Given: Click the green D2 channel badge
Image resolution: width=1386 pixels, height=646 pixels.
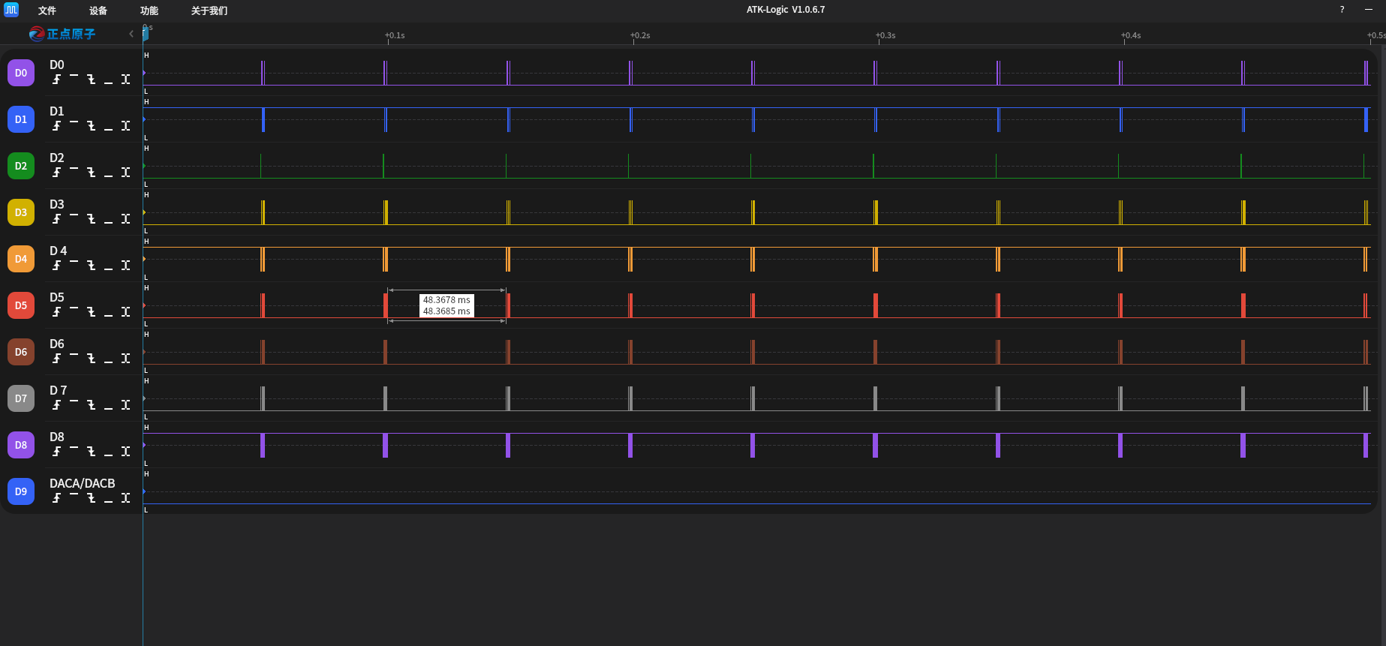Looking at the screenshot, I should pyautogui.click(x=21, y=166).
